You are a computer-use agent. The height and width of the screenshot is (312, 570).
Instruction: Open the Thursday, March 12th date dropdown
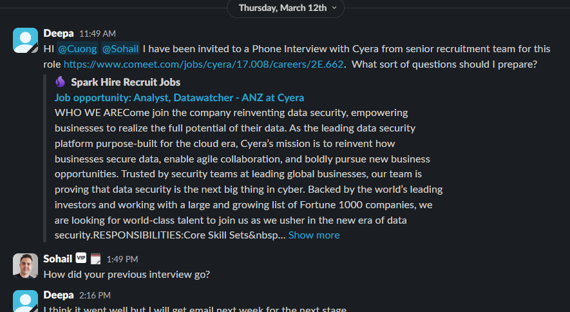tap(285, 8)
